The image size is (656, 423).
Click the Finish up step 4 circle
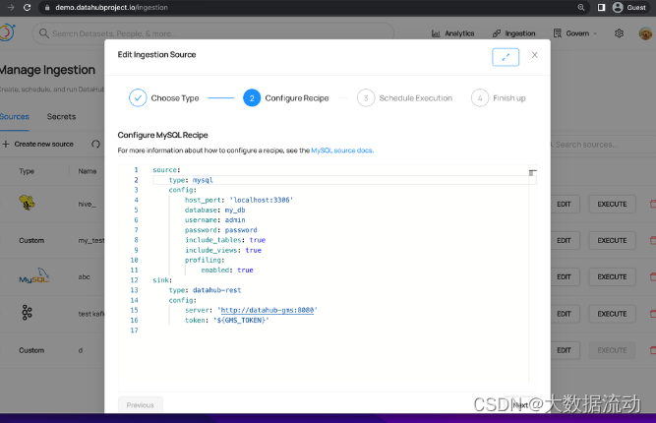point(480,98)
